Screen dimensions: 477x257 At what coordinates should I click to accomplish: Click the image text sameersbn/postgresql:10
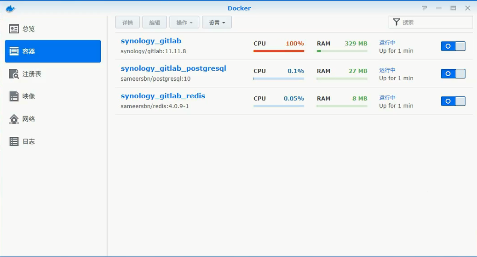coord(155,78)
